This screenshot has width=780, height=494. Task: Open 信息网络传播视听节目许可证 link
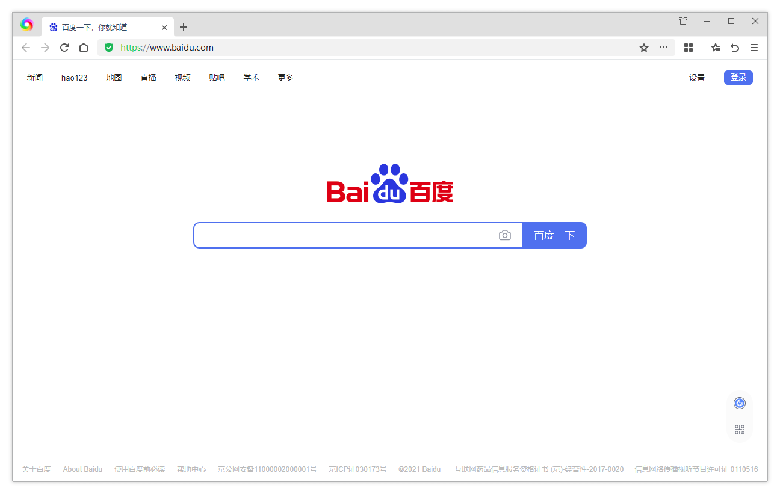click(696, 469)
